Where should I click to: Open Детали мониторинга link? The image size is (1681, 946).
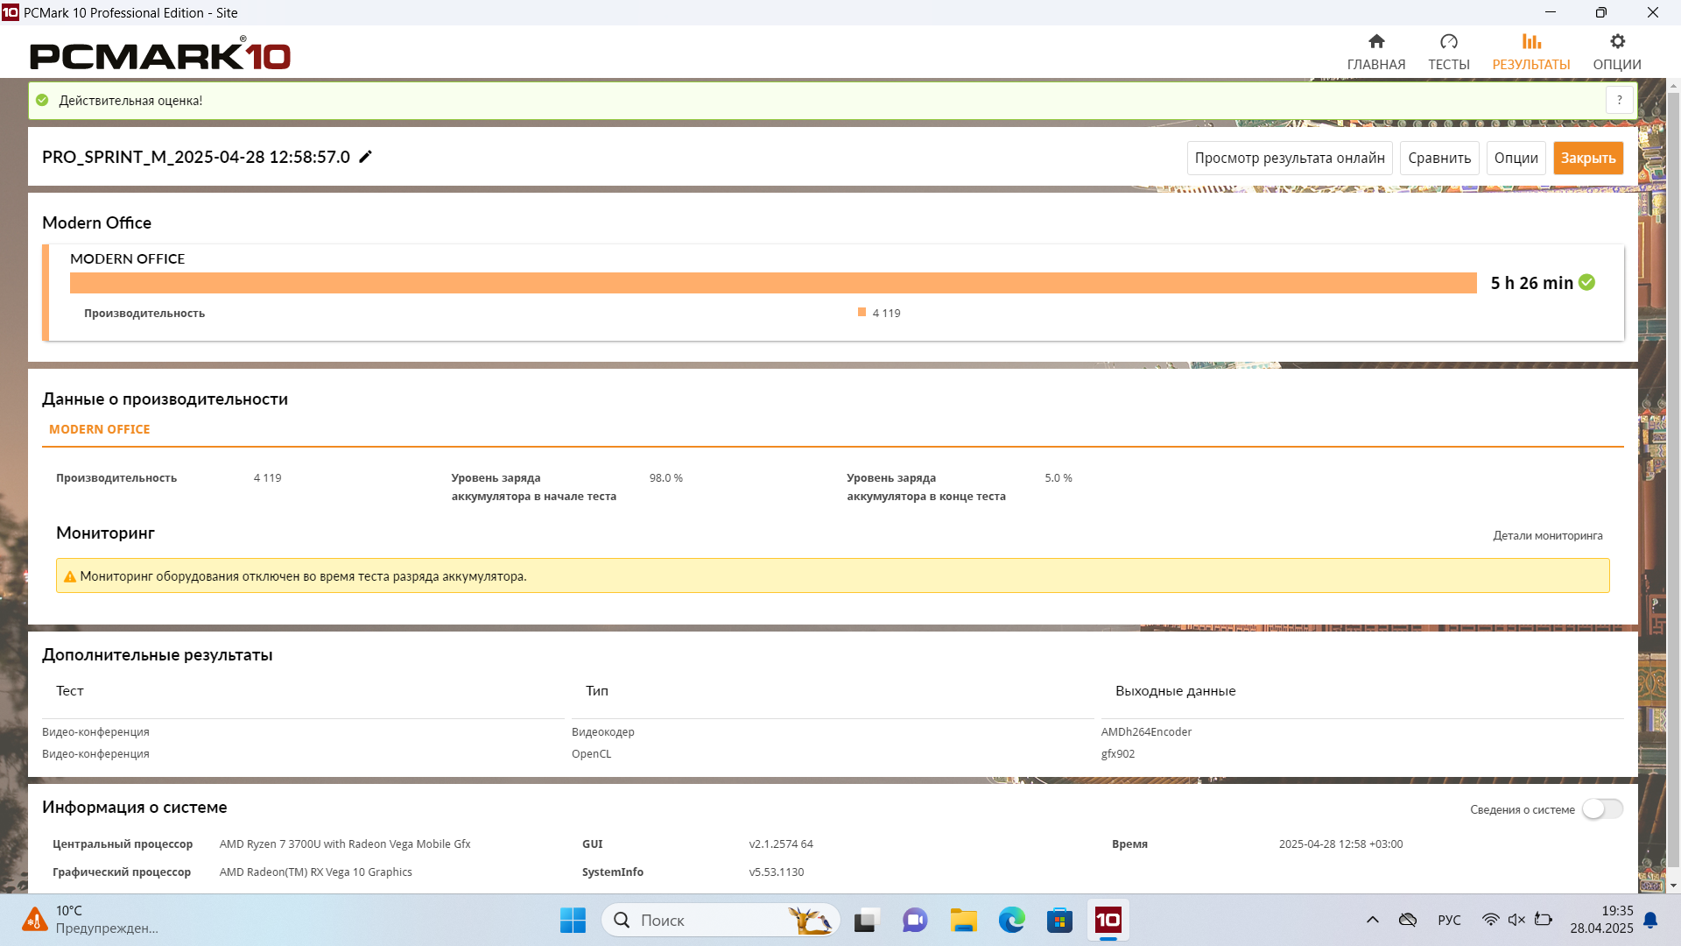[1548, 536]
